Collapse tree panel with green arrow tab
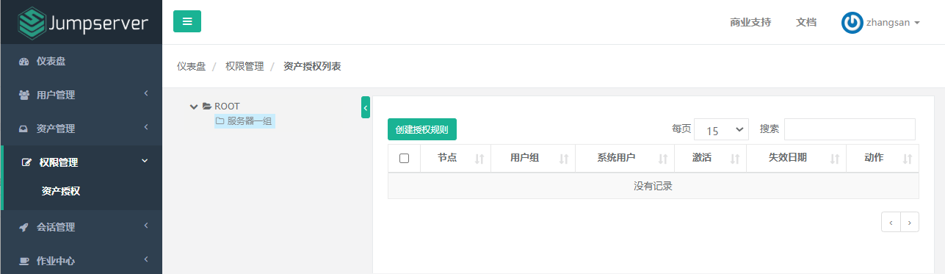Screen dimensions: 945x274 coord(366,107)
